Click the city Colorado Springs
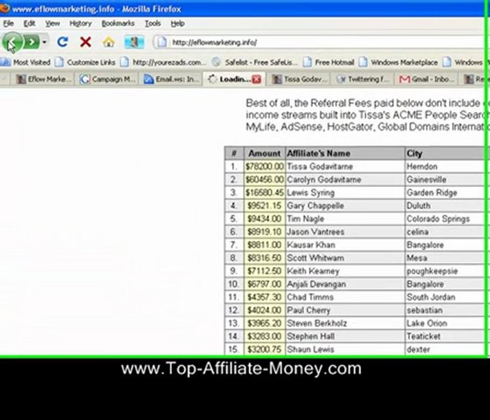Viewport: 490px width, 420px height. click(438, 219)
